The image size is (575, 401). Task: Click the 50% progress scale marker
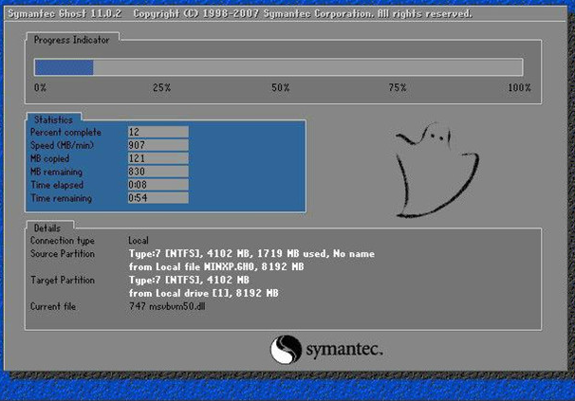pyautogui.click(x=280, y=87)
